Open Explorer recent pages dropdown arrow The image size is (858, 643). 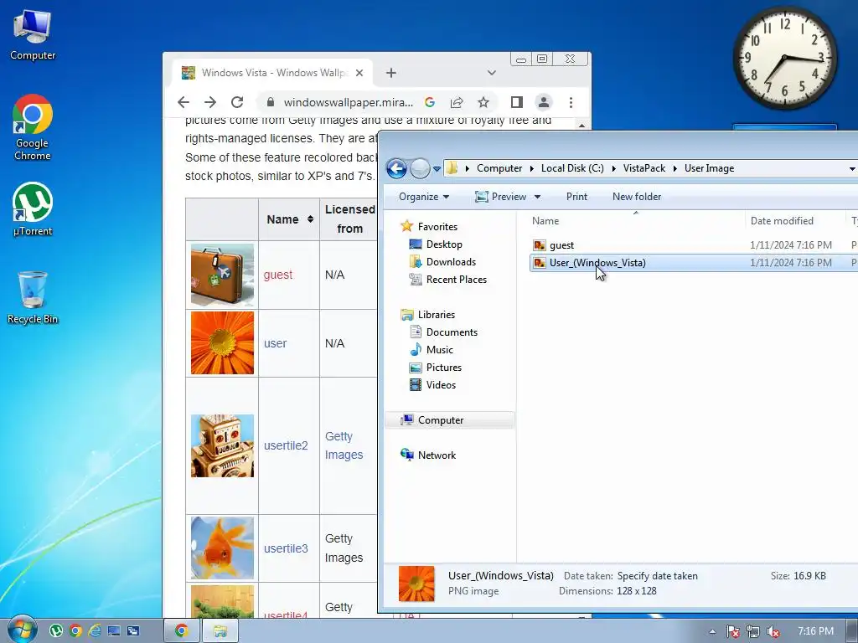tap(437, 169)
